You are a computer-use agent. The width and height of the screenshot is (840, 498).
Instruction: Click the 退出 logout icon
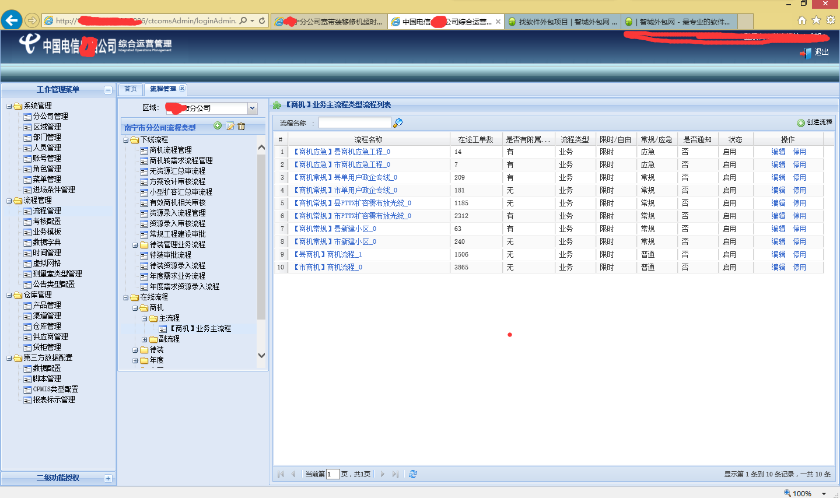[x=806, y=53]
